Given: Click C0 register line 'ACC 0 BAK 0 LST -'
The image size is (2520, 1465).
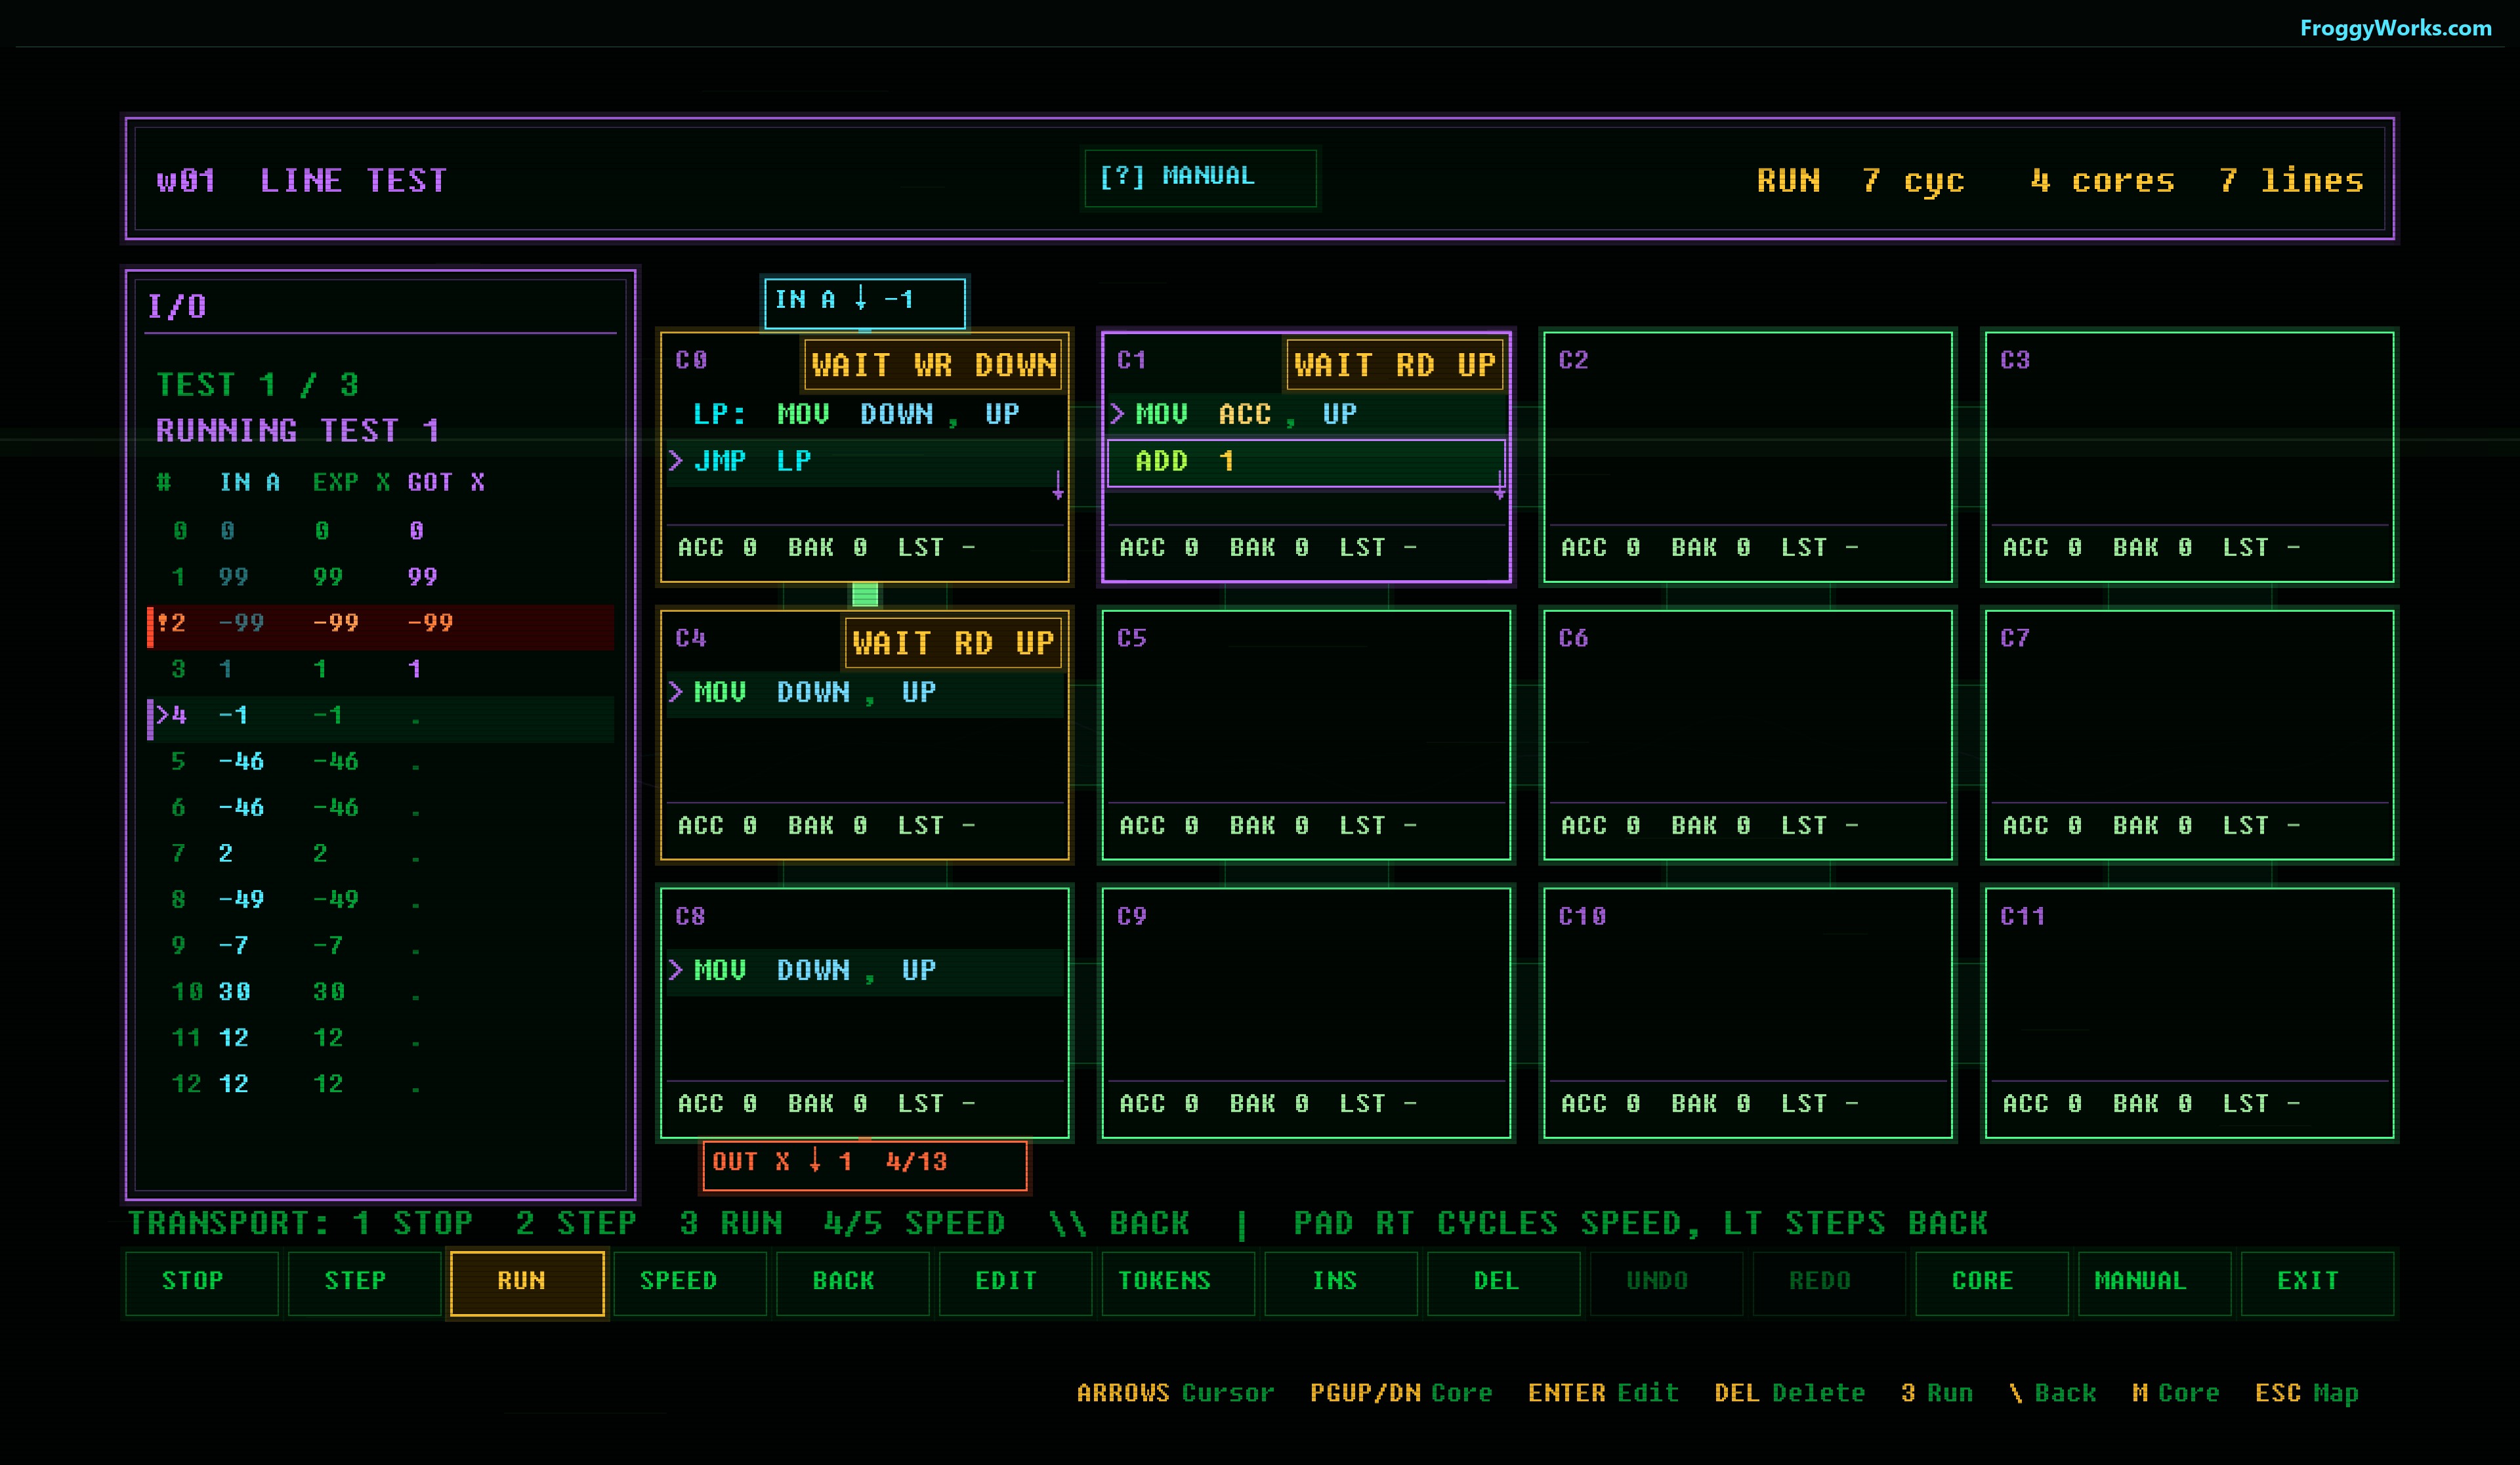Looking at the screenshot, I should click(x=826, y=548).
